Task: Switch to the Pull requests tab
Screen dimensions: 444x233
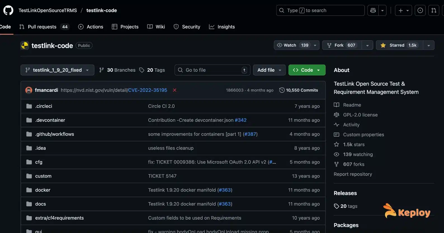Action: [x=42, y=27]
